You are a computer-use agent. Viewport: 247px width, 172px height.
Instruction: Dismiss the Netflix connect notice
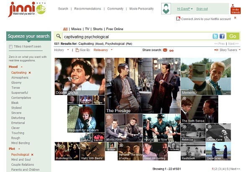pos(235,18)
